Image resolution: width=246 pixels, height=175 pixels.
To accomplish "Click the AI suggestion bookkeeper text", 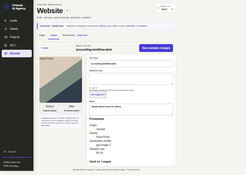I will click(x=112, y=90).
